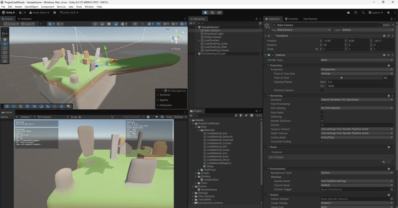Switch to the Animator tab

(x=25, y=19)
